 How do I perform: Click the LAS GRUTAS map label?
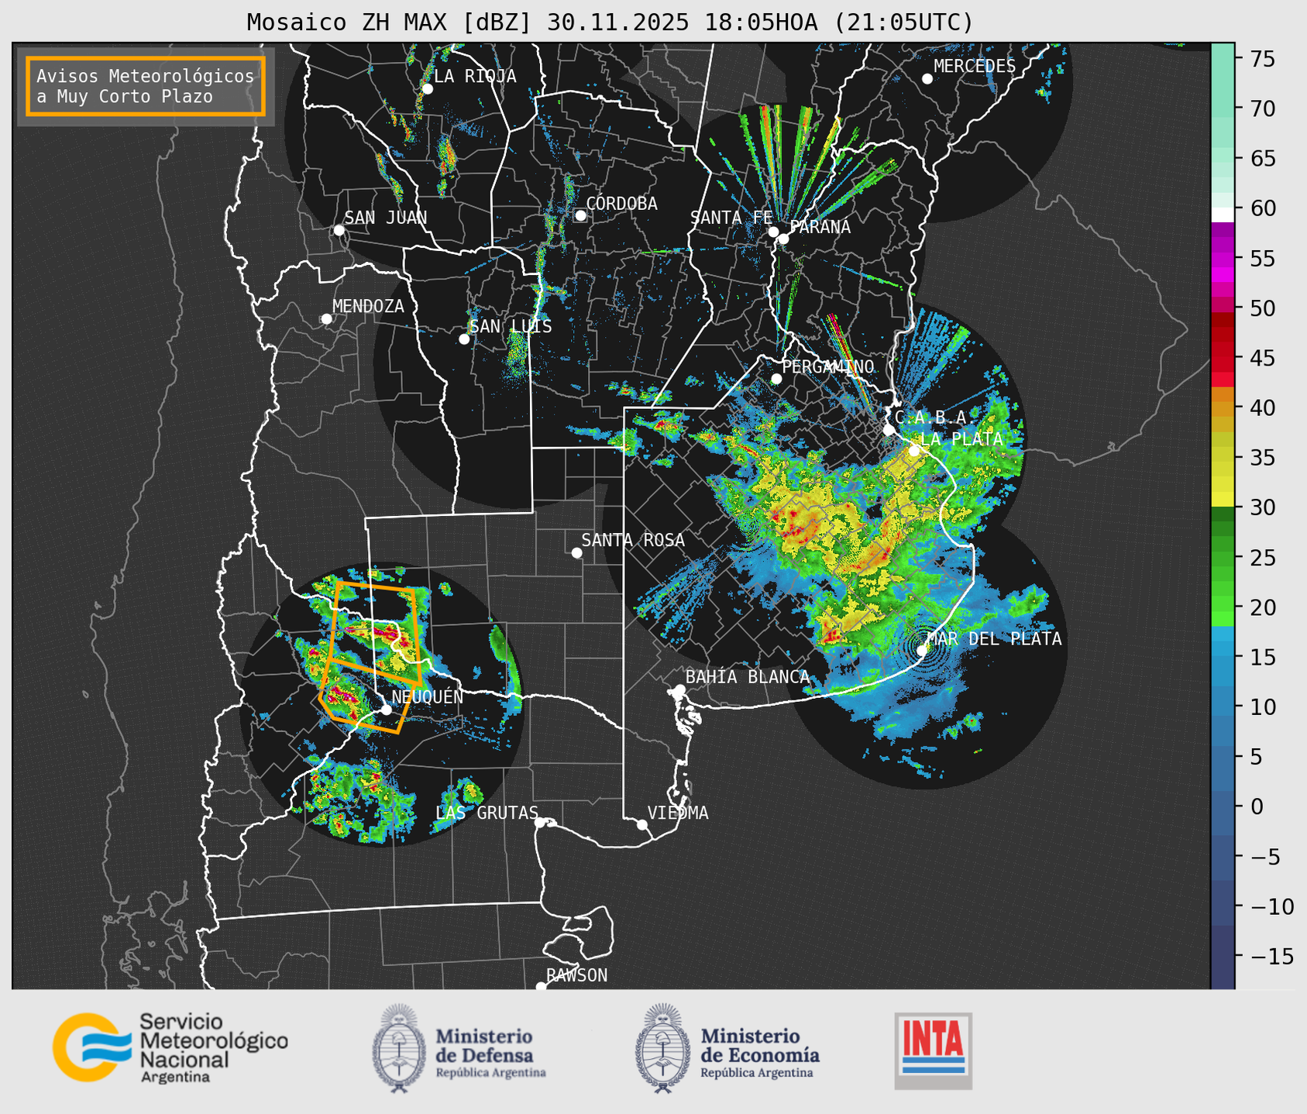pos(487,813)
